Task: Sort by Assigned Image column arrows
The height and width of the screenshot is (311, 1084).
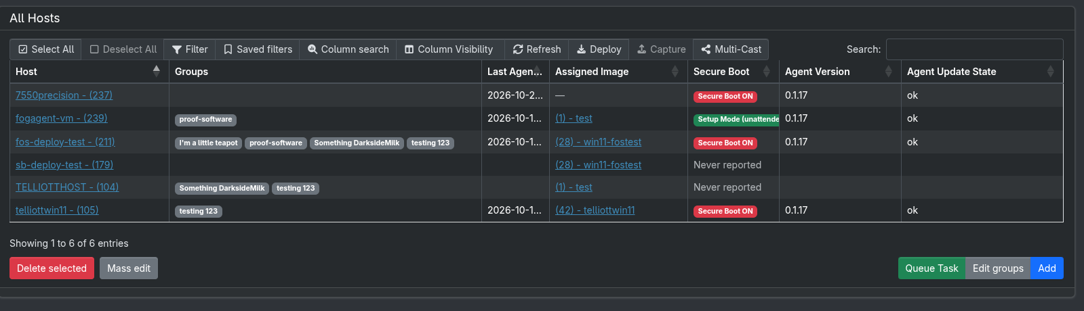Action: coord(675,71)
